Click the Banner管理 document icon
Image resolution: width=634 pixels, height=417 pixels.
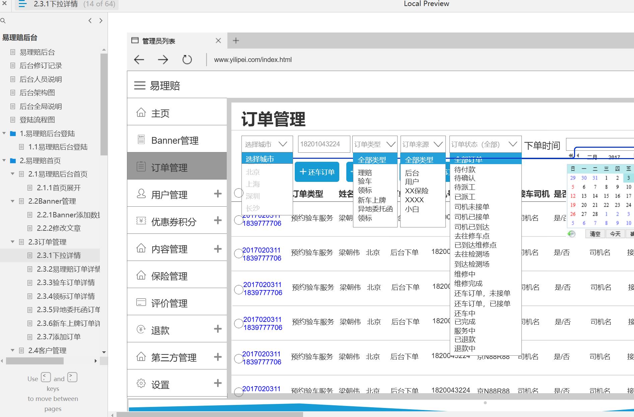(141, 139)
